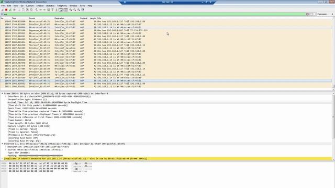The height and width of the screenshot is (188, 335).
Task: Apply the display filter arrow button
Action: (311, 14)
